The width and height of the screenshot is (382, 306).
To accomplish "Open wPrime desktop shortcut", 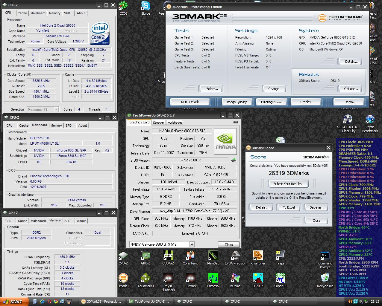I will point(235,281).
